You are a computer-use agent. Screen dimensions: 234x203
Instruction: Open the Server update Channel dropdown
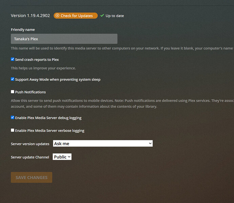[62, 157]
